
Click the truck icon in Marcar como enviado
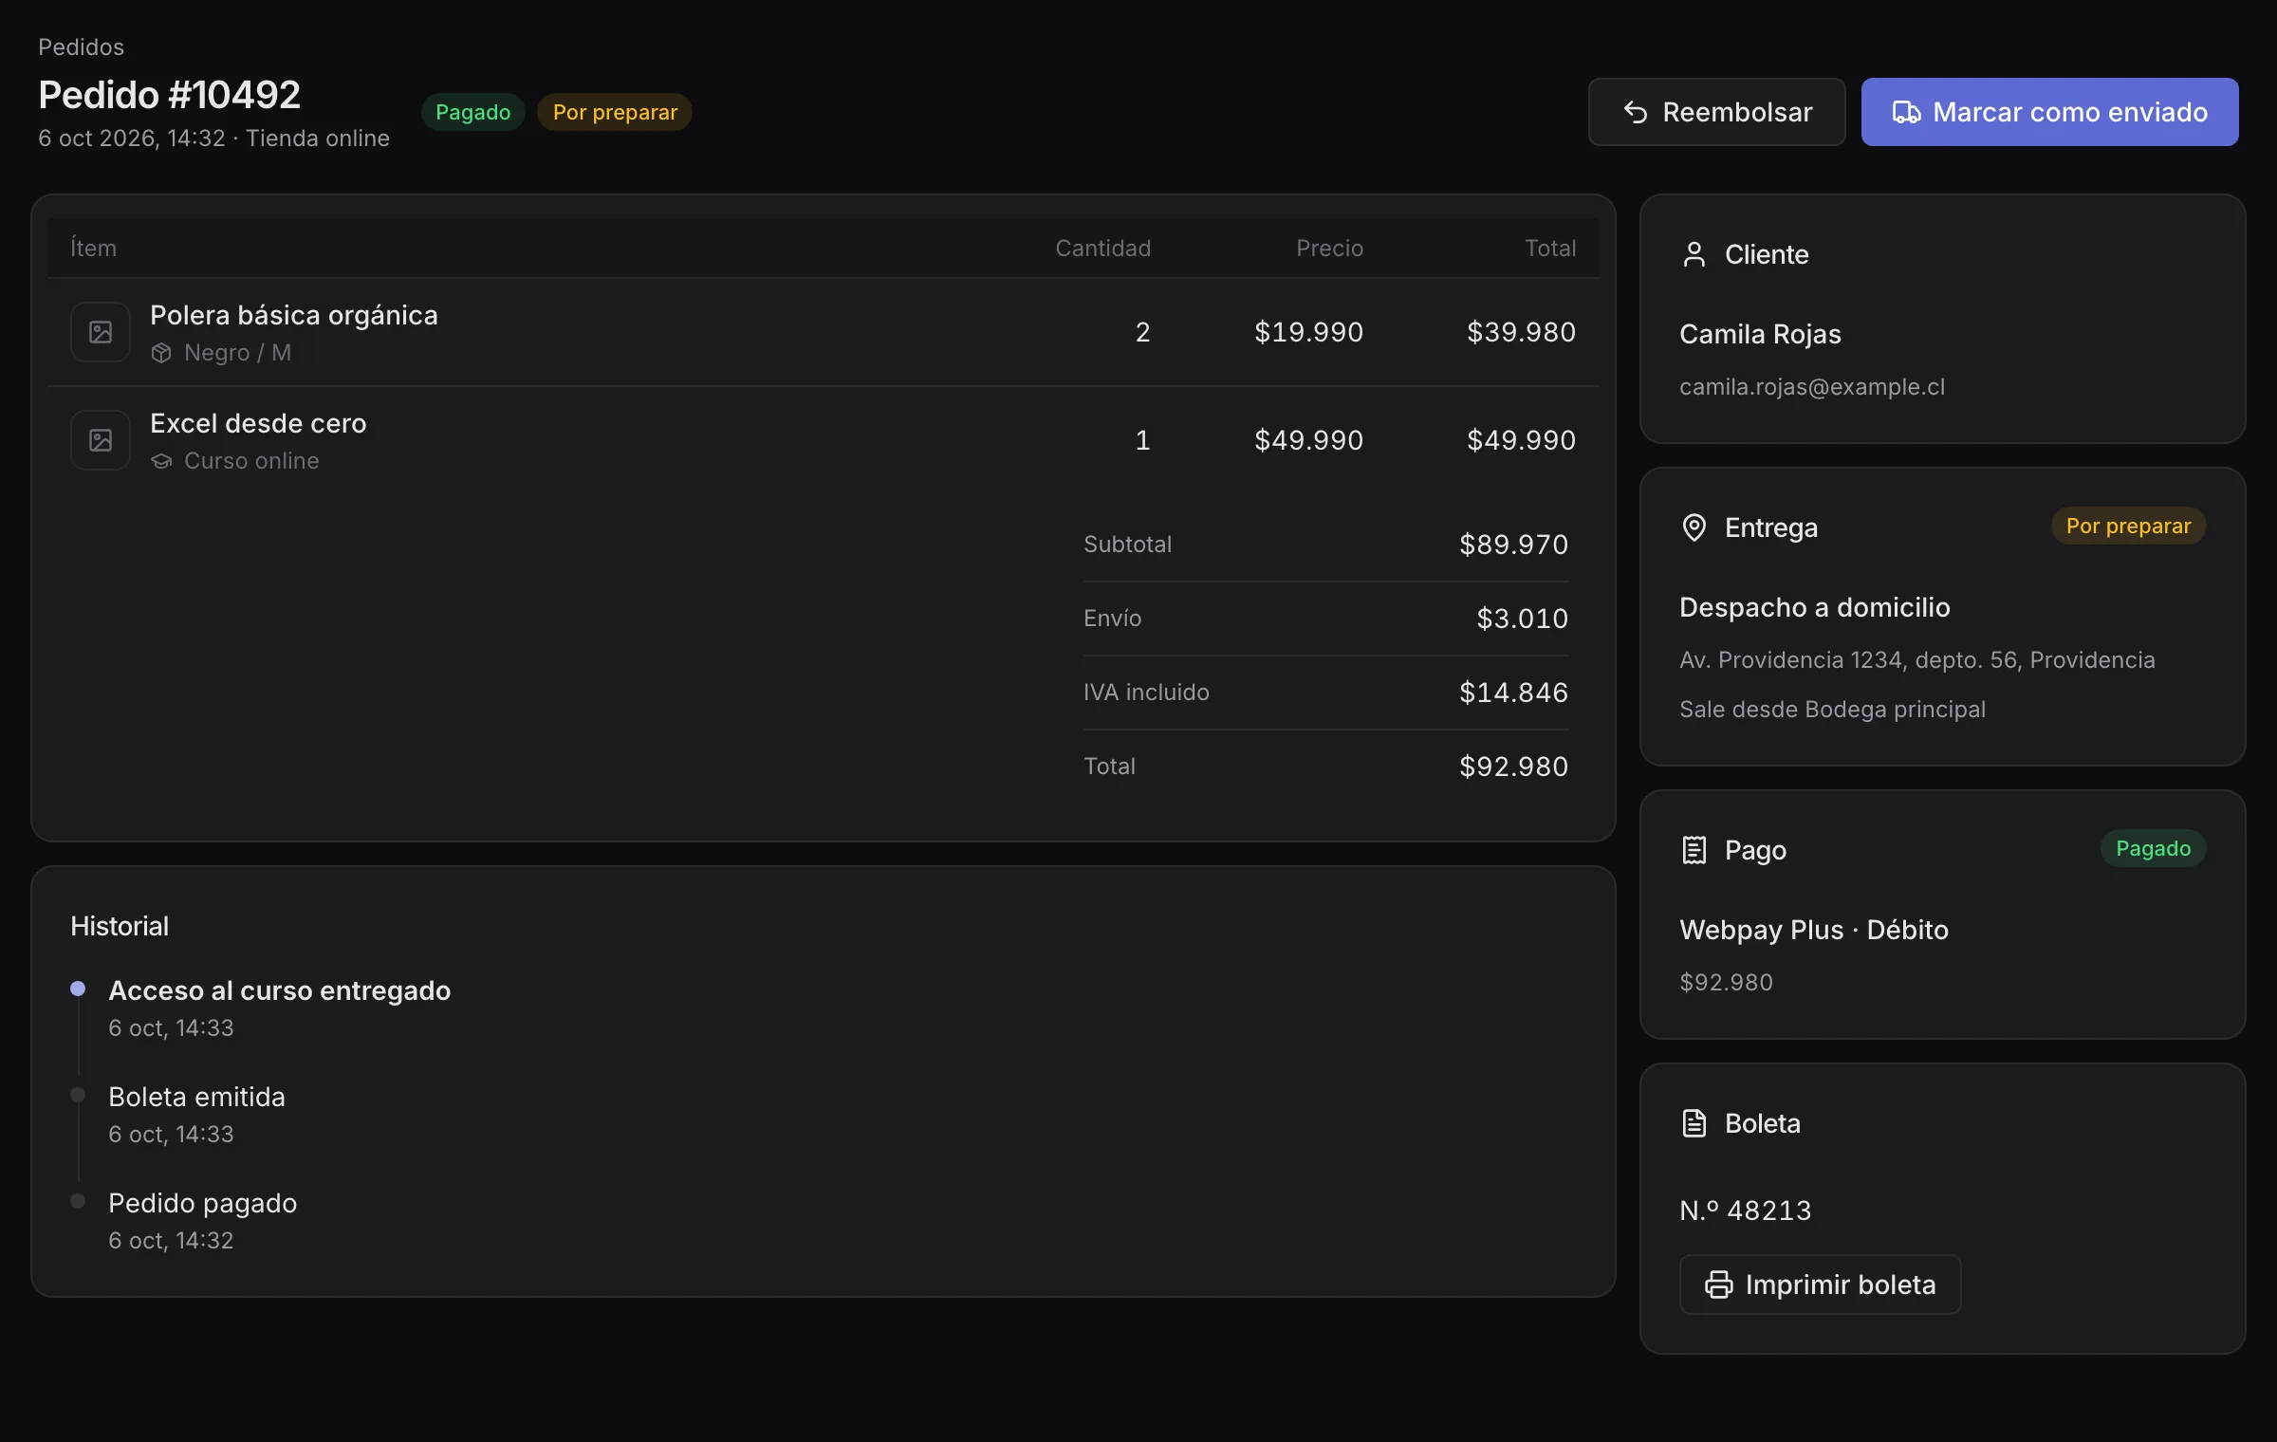(x=1906, y=112)
